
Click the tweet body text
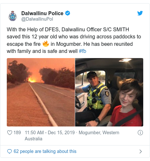(x=74, y=40)
